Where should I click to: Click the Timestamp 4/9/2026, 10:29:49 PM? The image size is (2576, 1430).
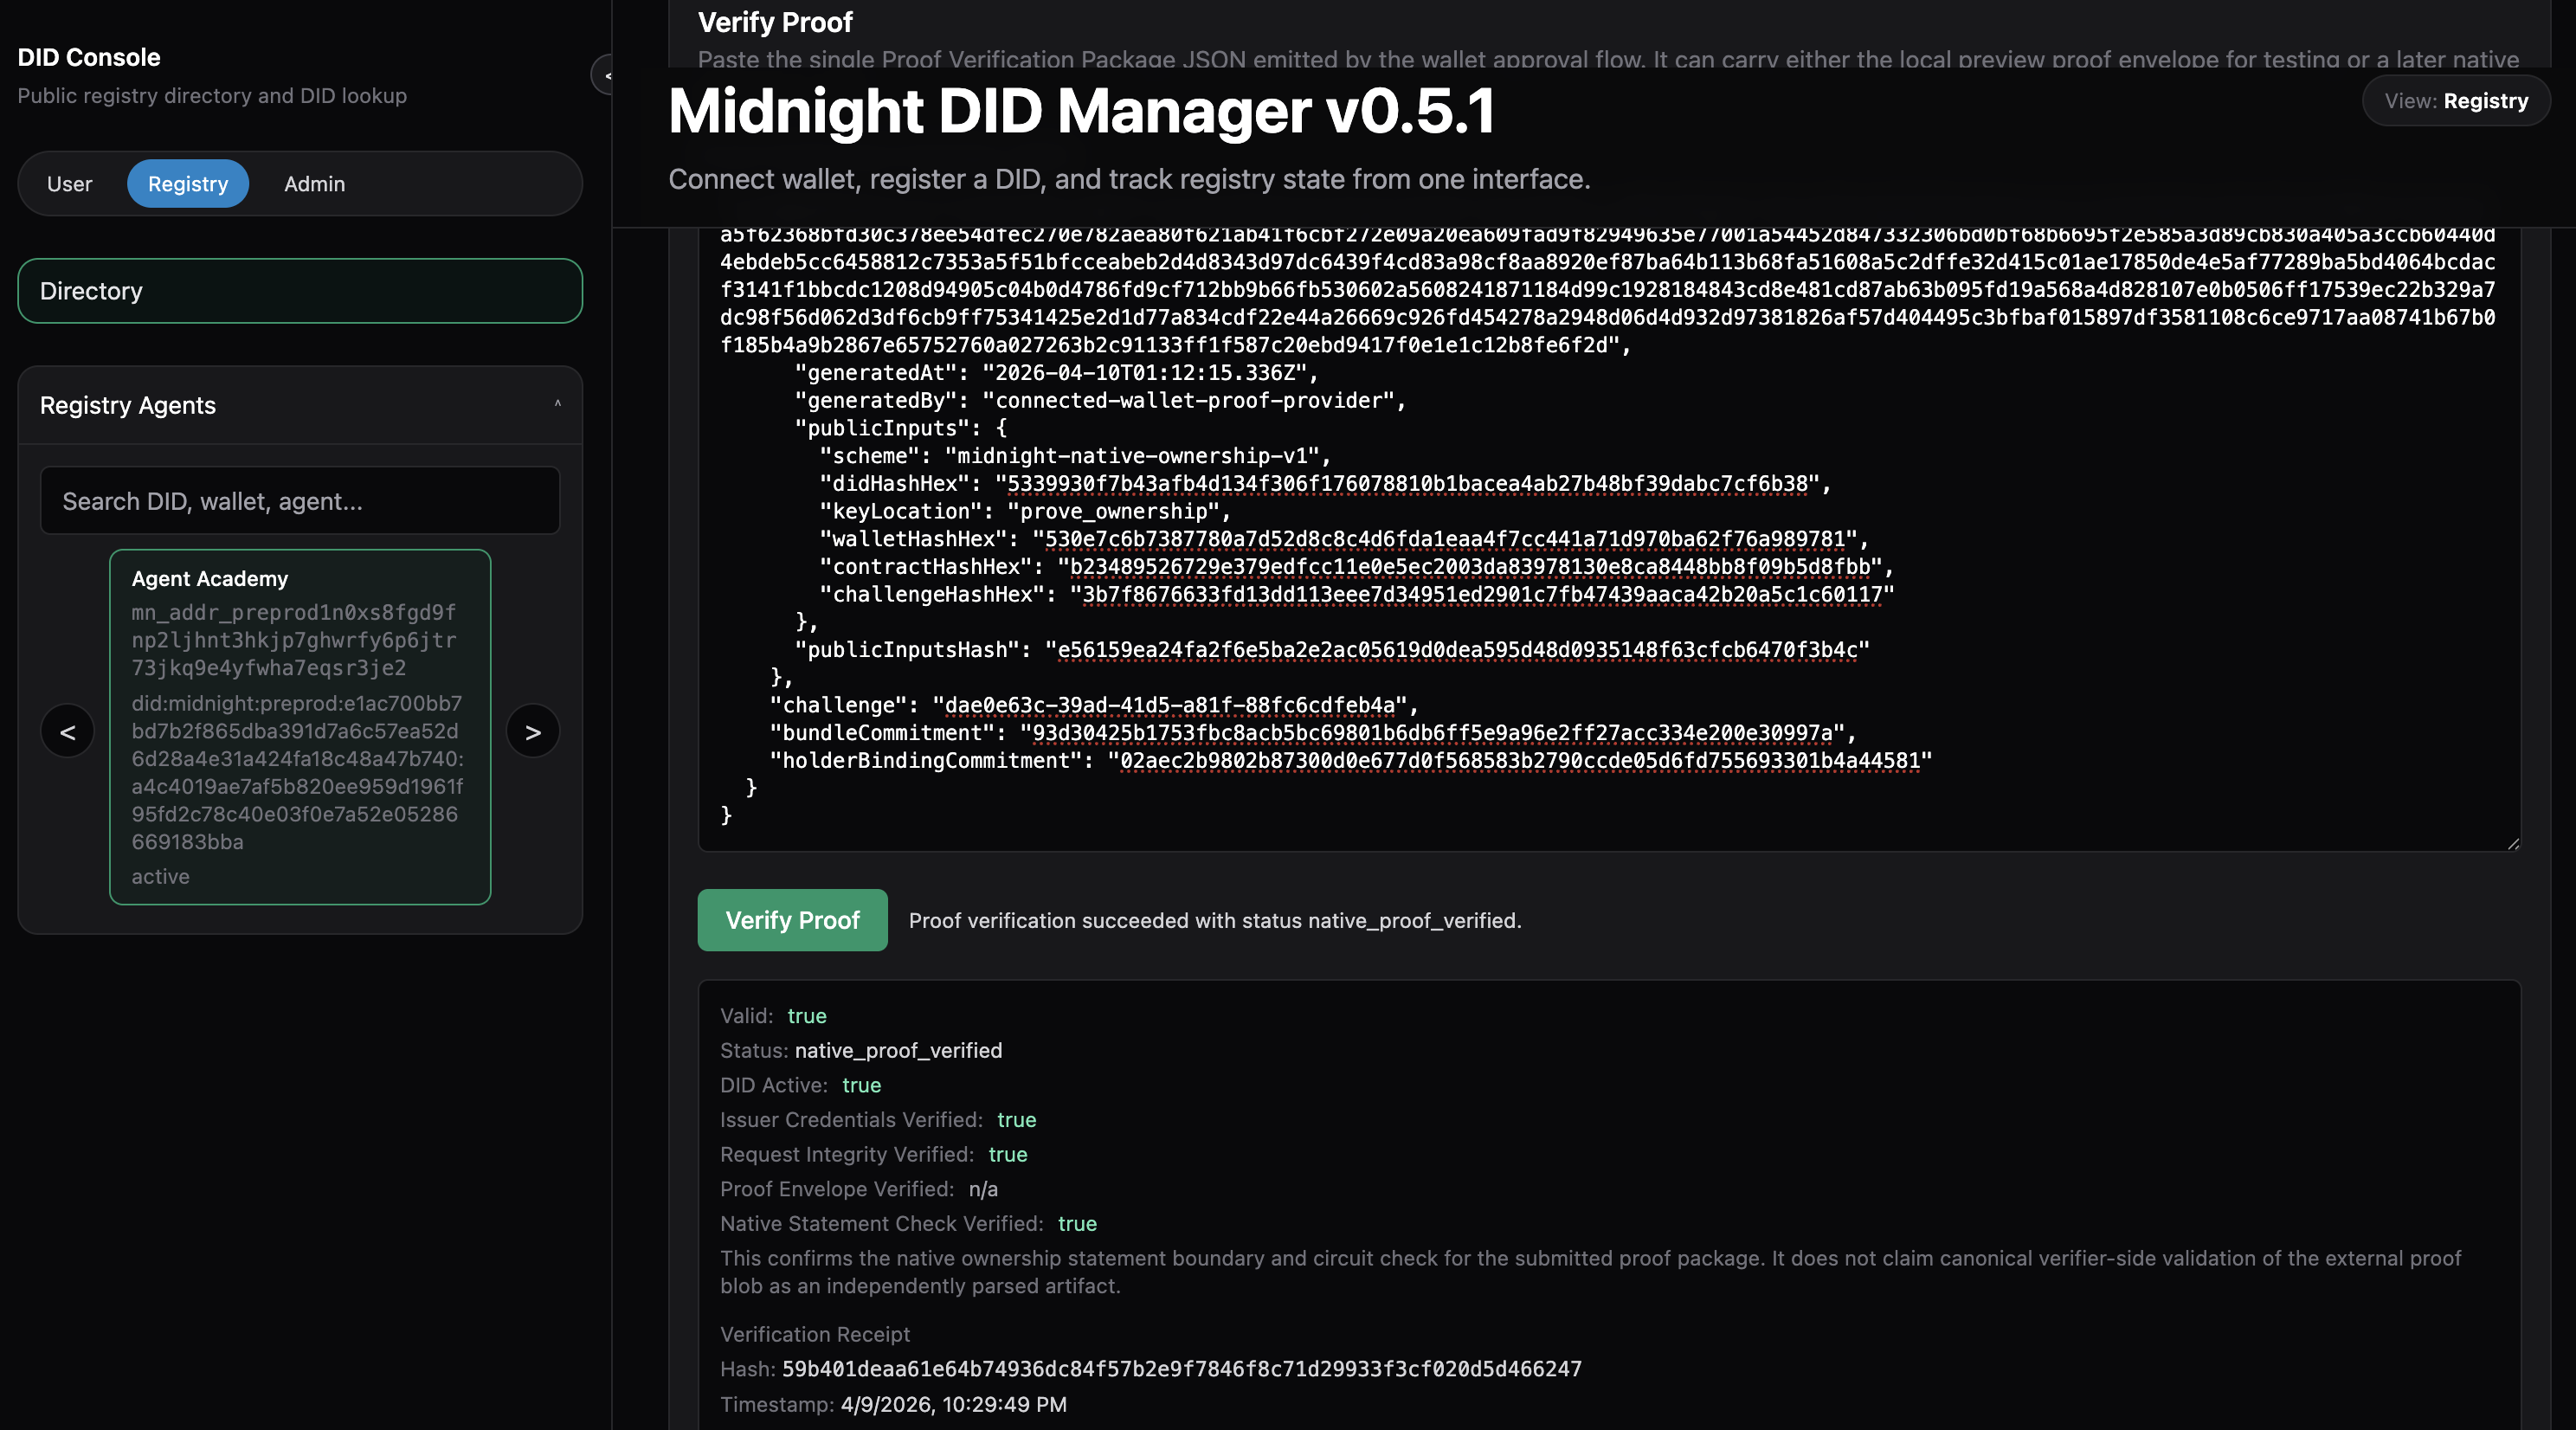point(953,1404)
